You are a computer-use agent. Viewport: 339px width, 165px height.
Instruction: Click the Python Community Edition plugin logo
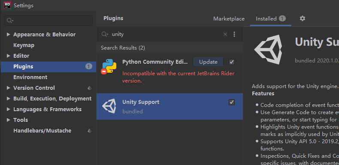click(109, 67)
